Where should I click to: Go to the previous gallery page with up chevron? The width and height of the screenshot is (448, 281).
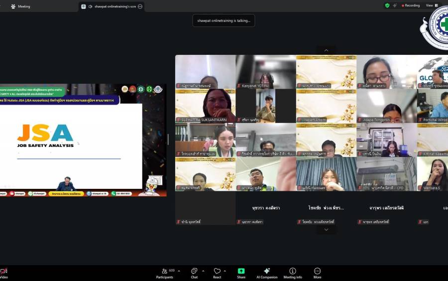(x=326, y=50)
